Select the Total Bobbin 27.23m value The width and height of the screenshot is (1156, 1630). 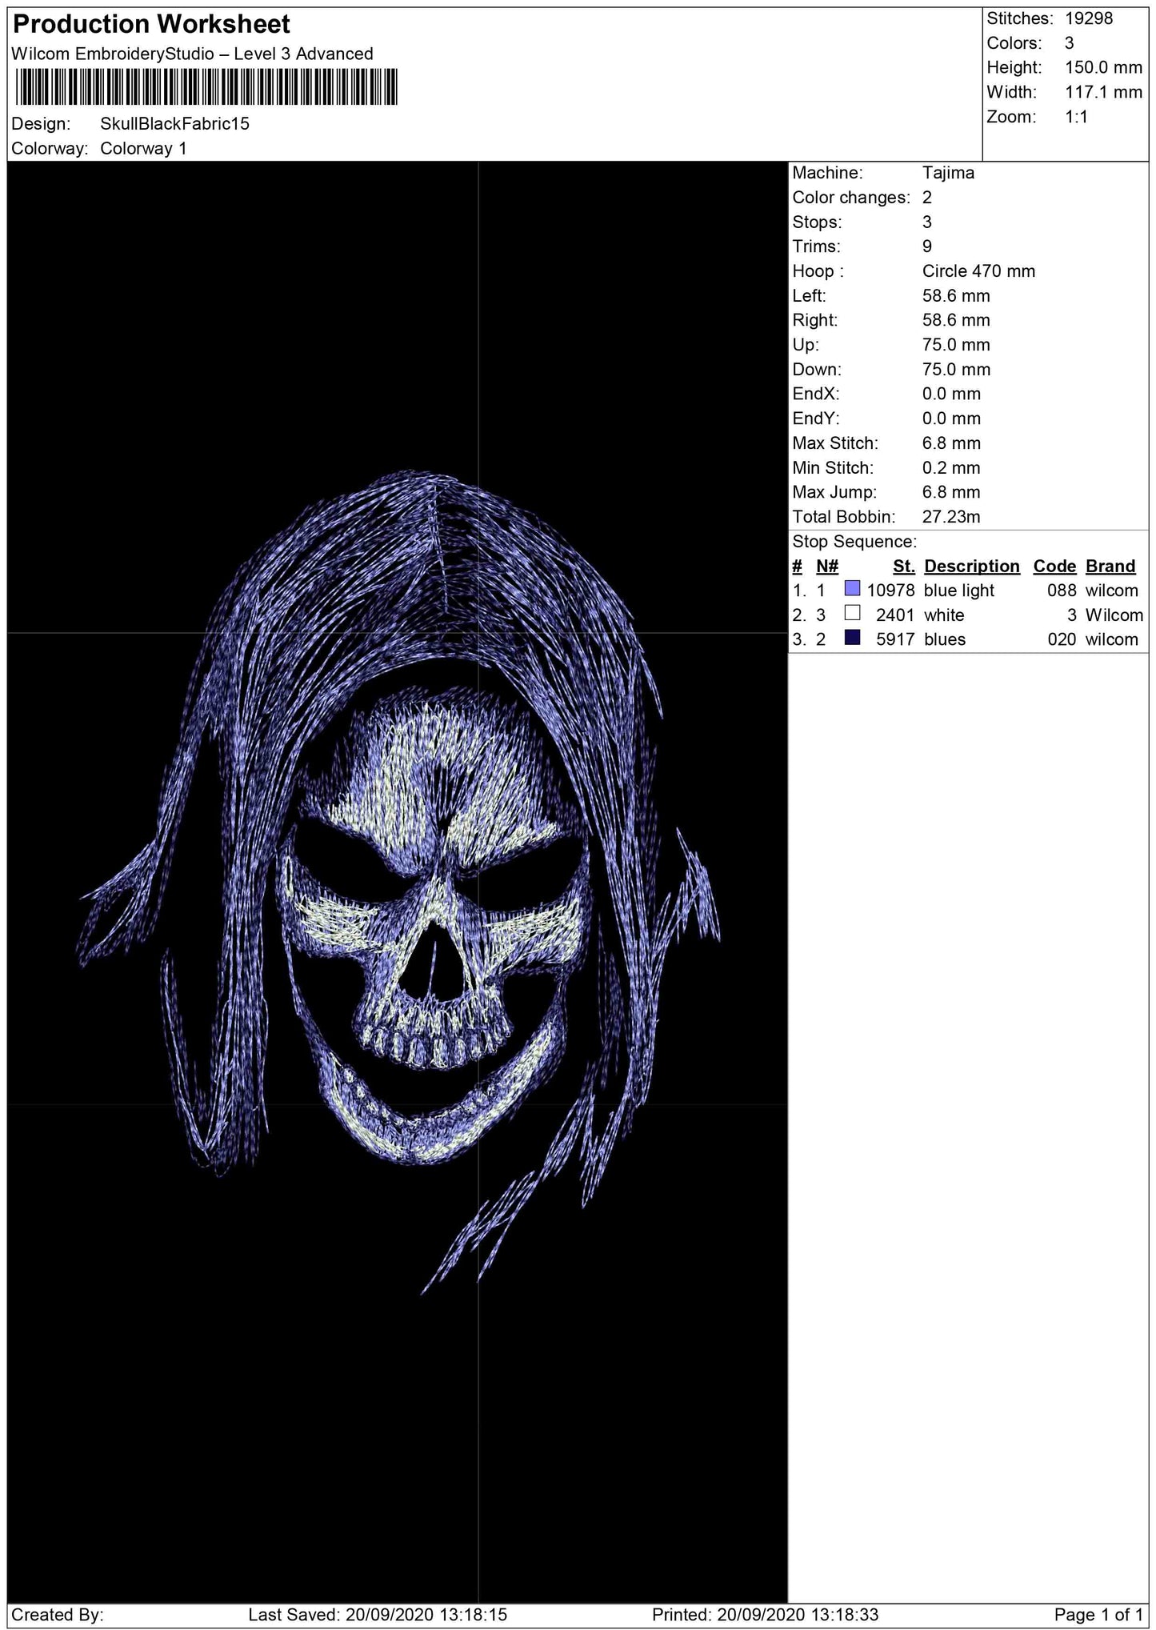coord(950,517)
